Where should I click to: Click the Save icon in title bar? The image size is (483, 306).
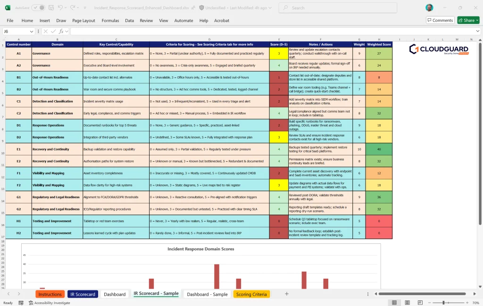pyautogui.click(x=51, y=8)
